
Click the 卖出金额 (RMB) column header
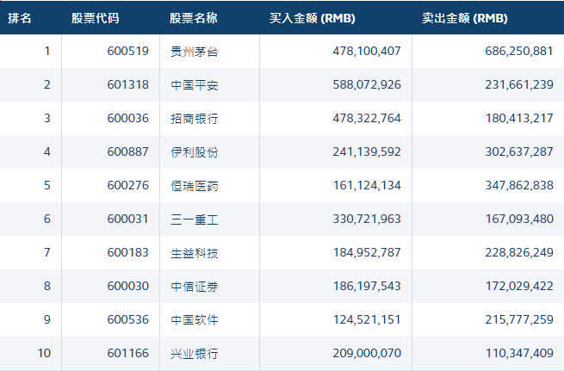[465, 18]
